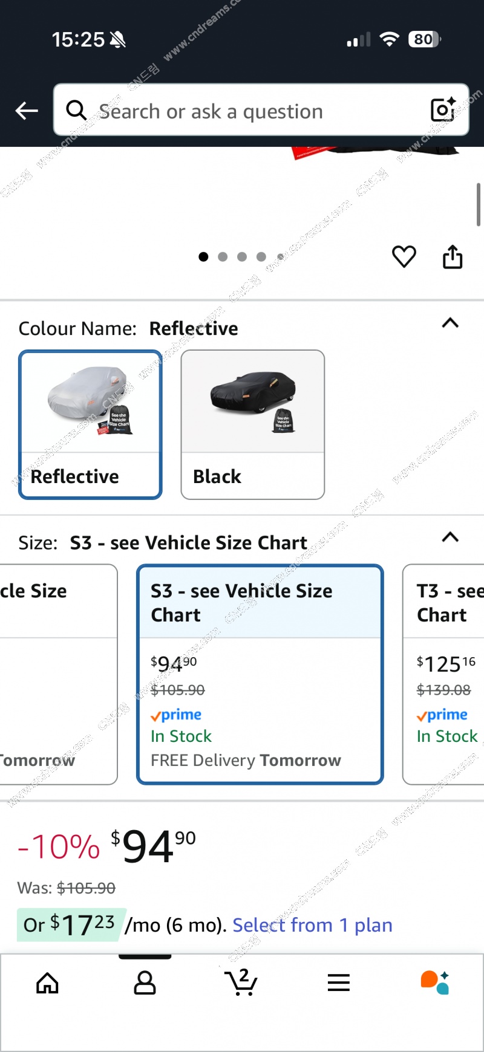Tap the search magnifier icon
This screenshot has height=1052, width=484.
click(76, 111)
